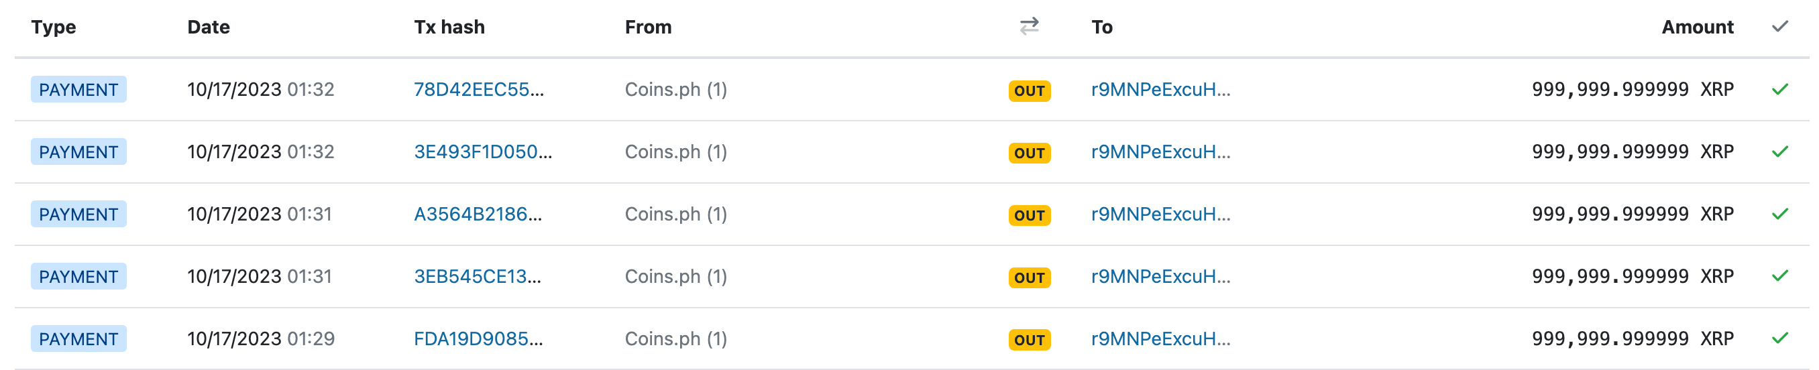
Task: Click green checkmark on A3564B2186 row
Action: (1779, 213)
